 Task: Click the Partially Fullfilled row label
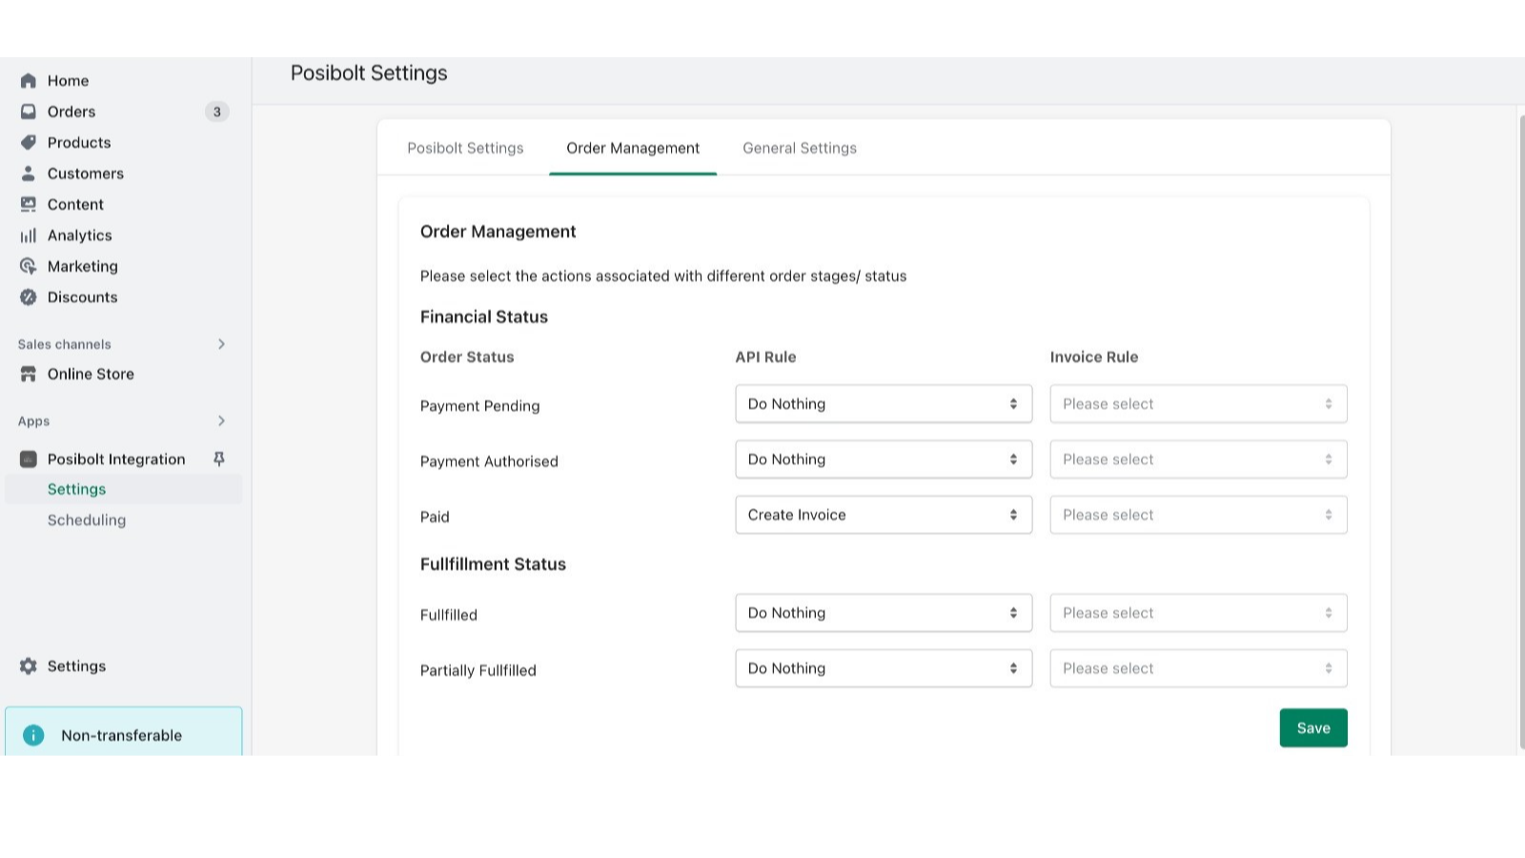478,670
